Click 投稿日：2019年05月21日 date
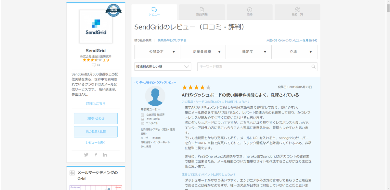 295,87
